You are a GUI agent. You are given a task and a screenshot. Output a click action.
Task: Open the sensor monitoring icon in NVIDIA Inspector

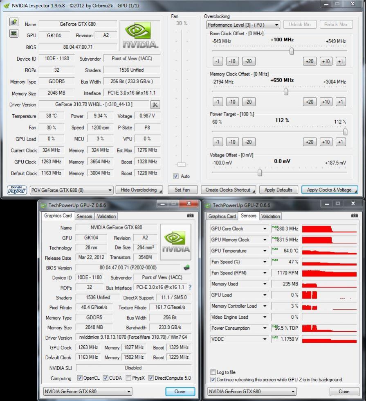click(14, 33)
